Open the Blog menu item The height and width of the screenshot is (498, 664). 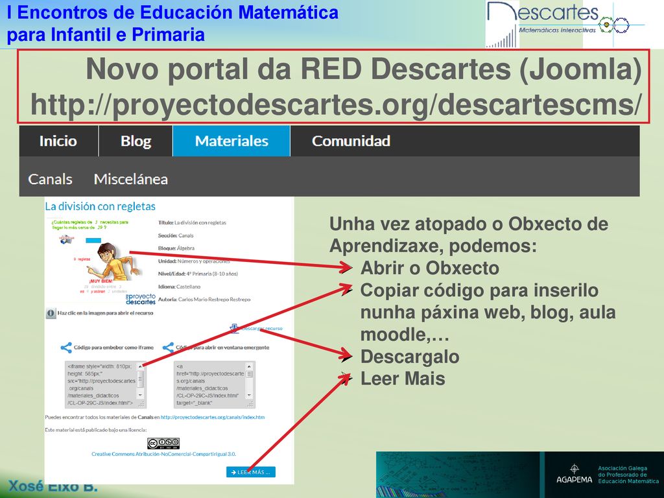(136, 141)
